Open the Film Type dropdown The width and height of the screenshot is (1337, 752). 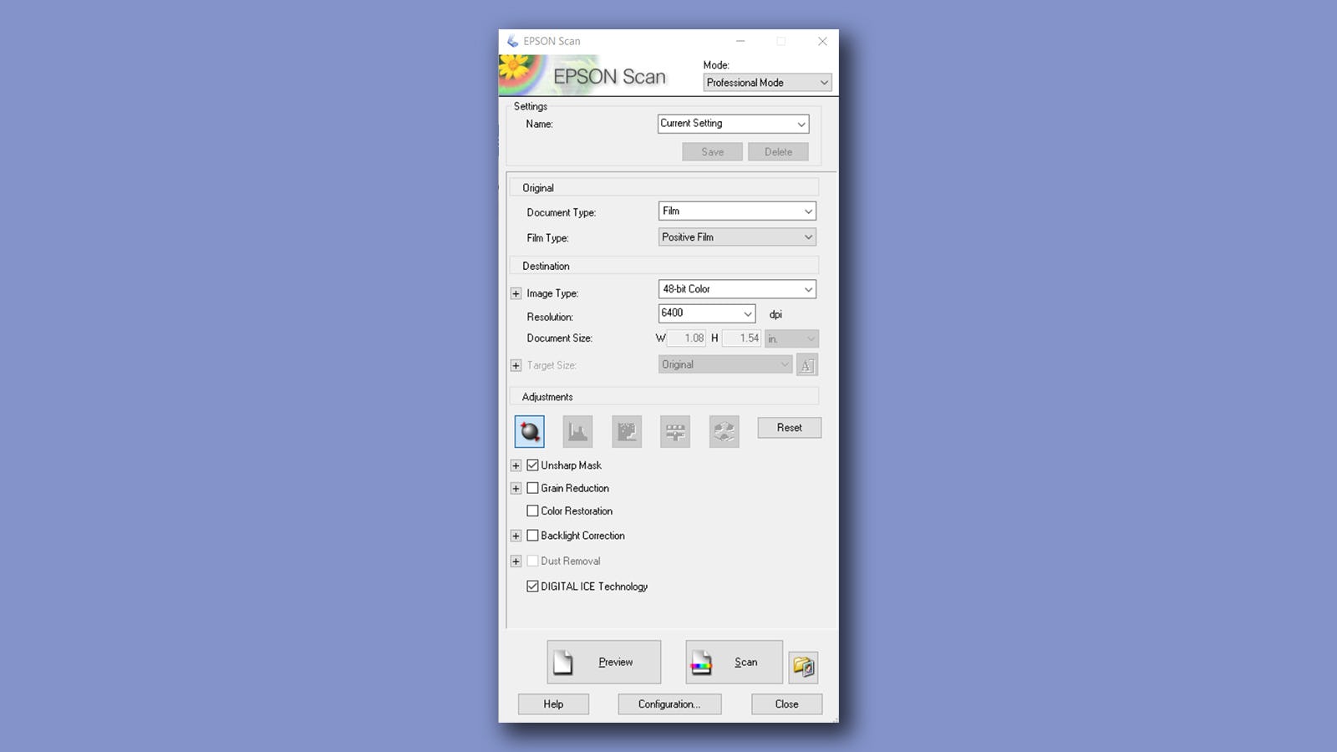[x=736, y=237]
